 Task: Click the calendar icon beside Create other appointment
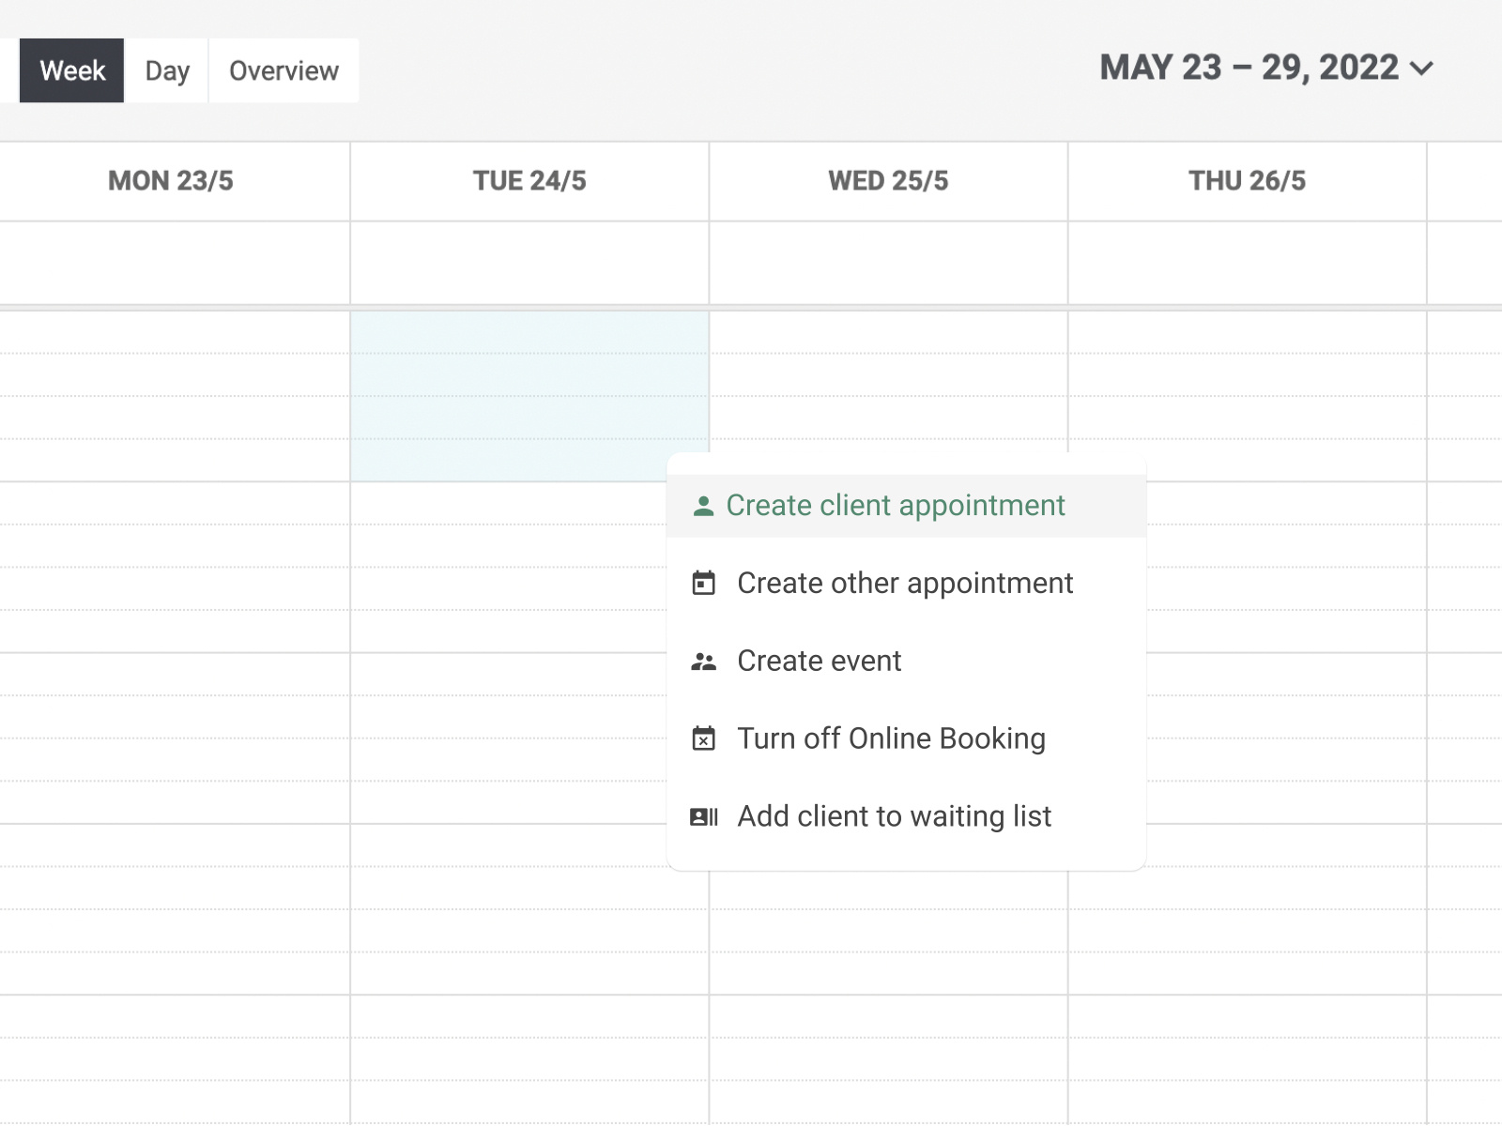click(703, 584)
